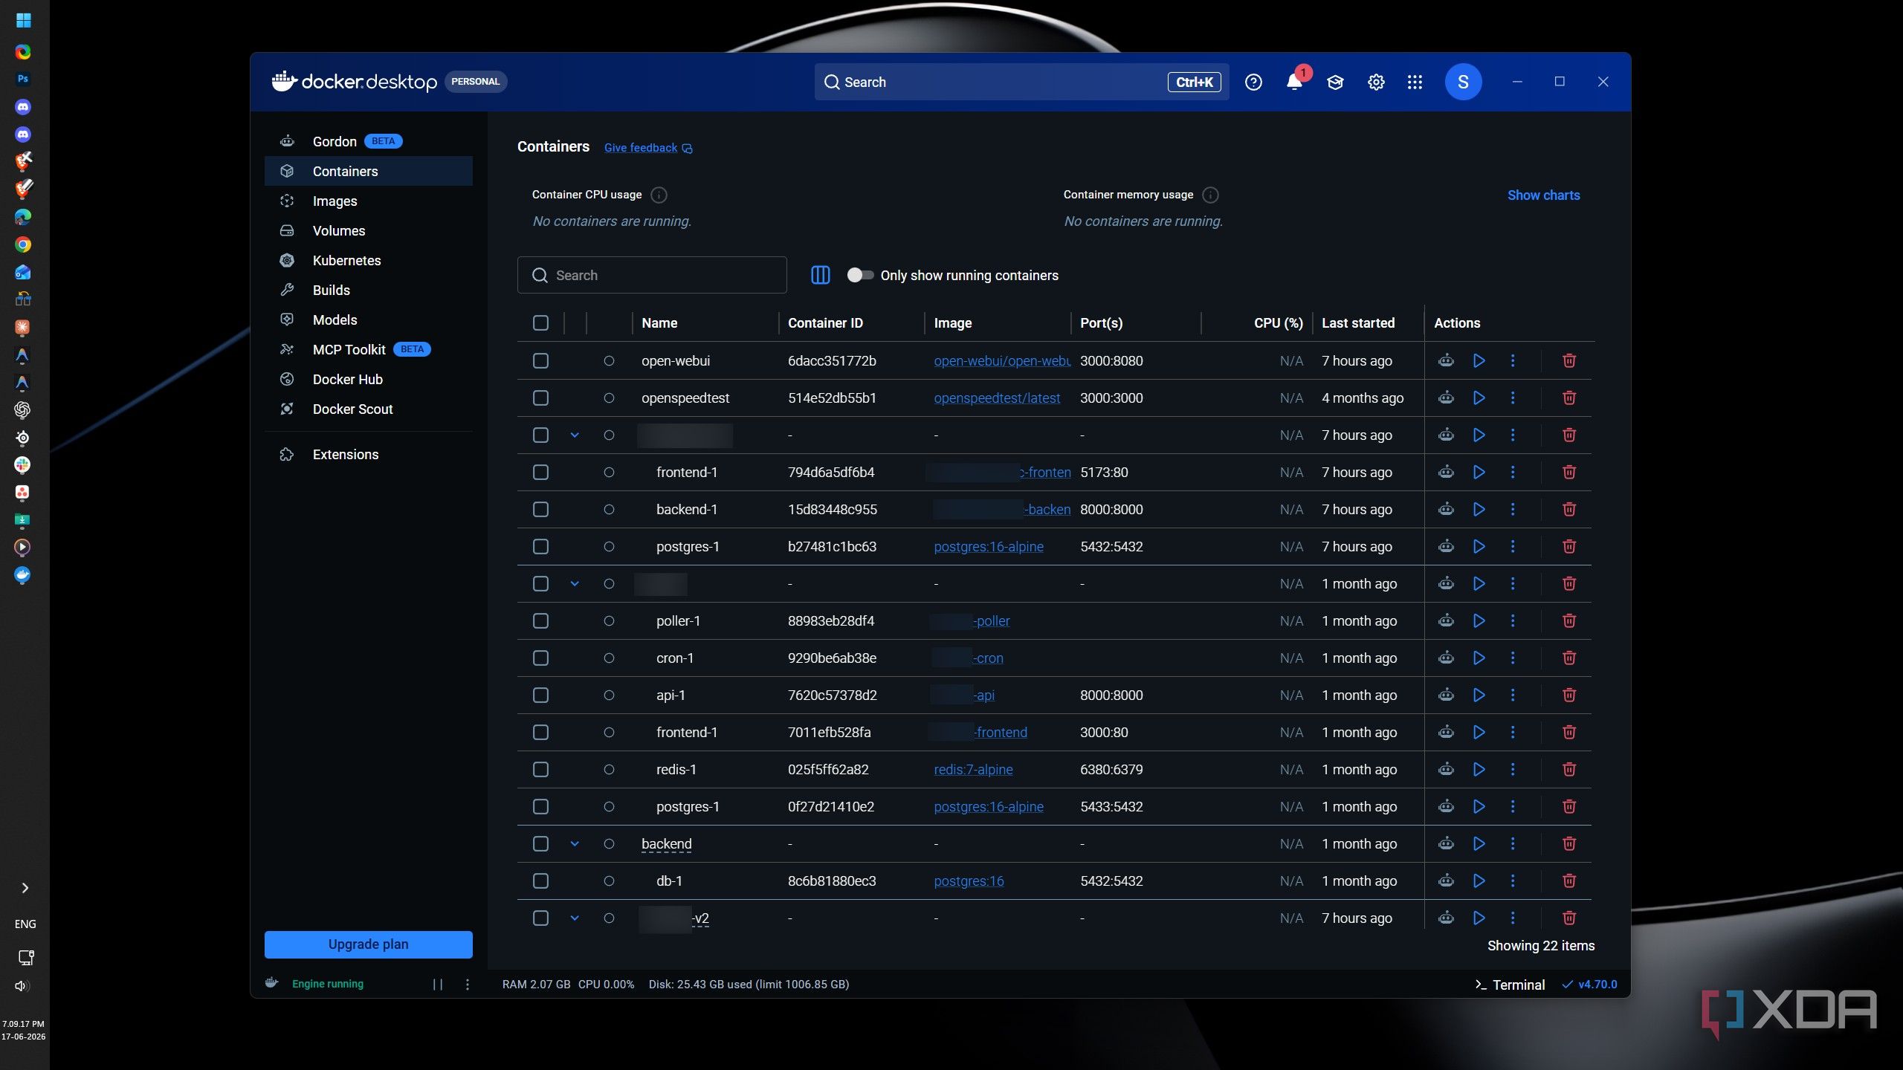Open manage columns icon
This screenshot has height=1070, width=1903.
(x=820, y=275)
